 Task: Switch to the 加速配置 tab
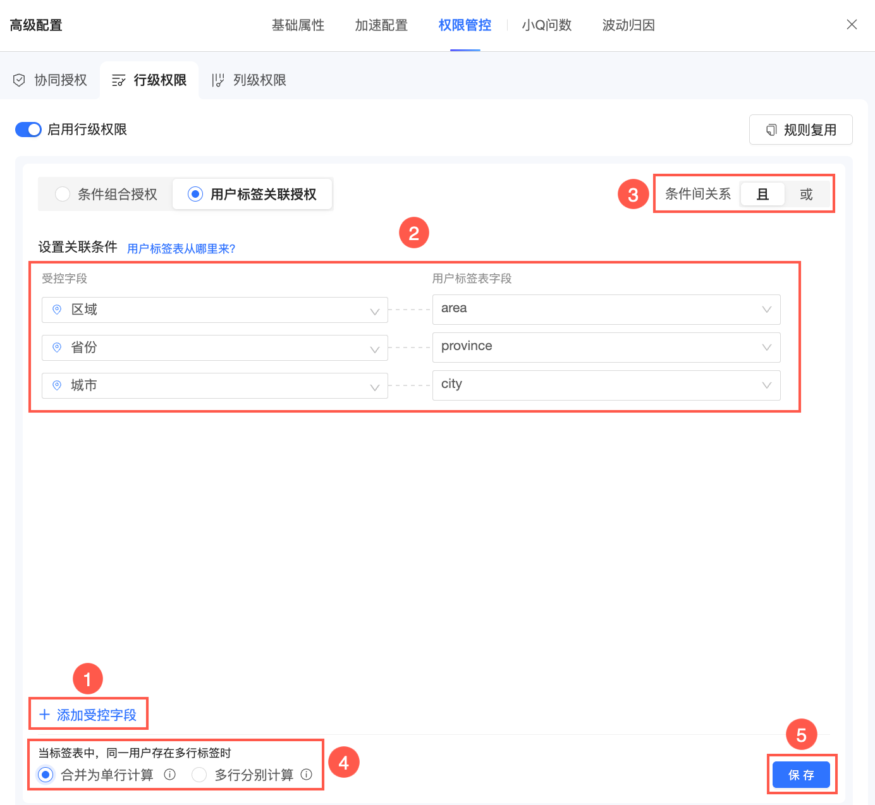point(381,25)
